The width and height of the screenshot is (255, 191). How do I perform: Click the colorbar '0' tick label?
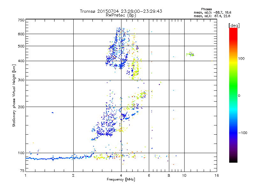pyautogui.click(x=239, y=96)
